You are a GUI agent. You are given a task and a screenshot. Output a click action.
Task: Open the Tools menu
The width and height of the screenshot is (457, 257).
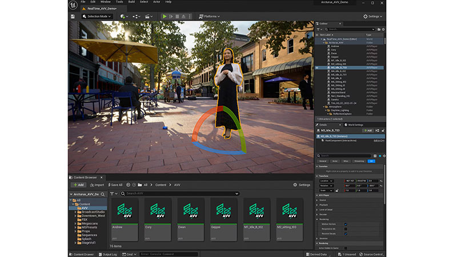pyautogui.click(x=119, y=2)
